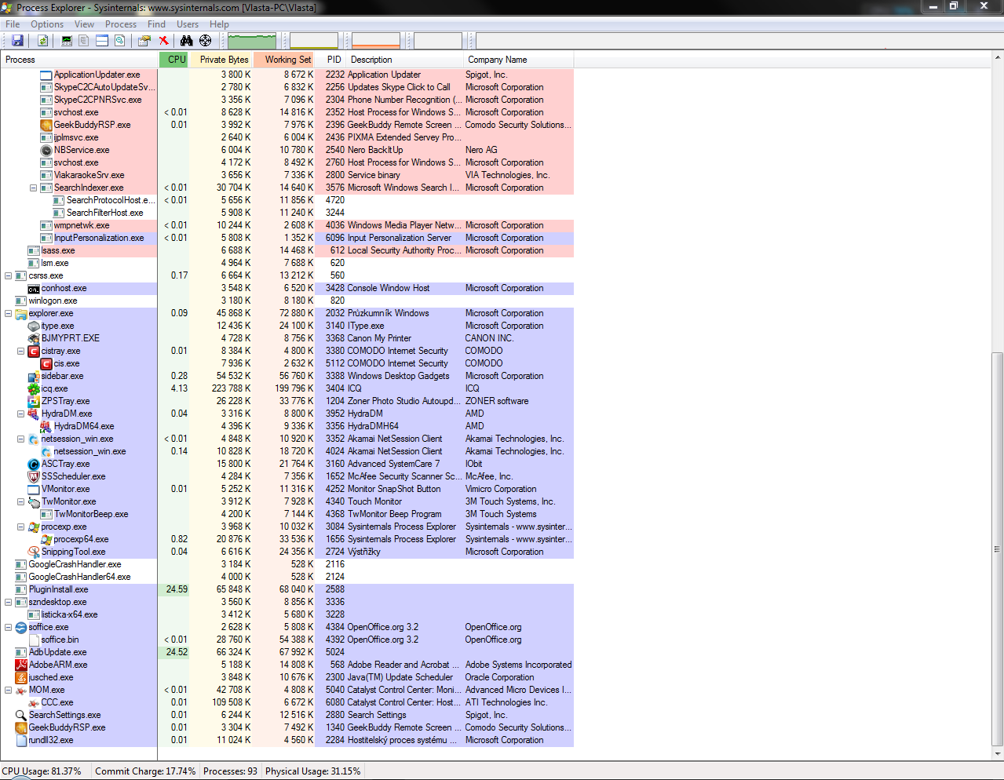This screenshot has height=780, width=1004.
Task: Collapse the explorer.exe process tree
Action: click(9, 314)
